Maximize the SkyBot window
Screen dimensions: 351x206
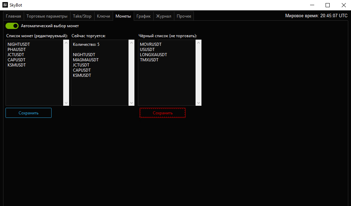pos(328,5)
